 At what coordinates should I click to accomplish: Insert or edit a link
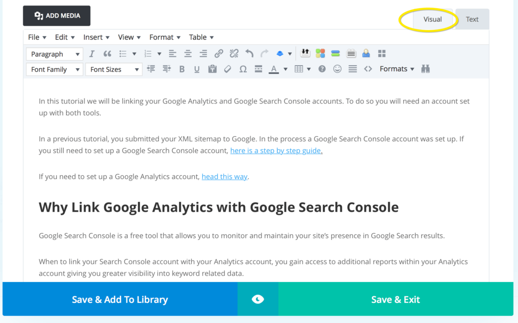click(219, 53)
